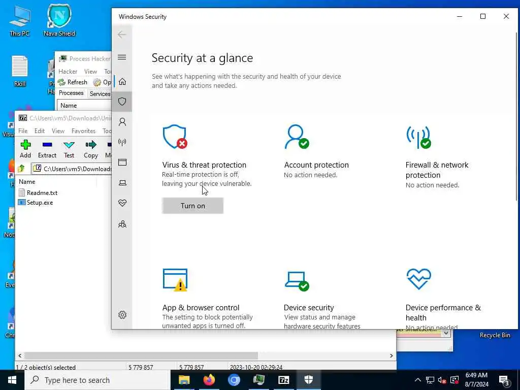Open Home in Windows Security sidebar
Screen dimensions: 520x390
[122, 82]
